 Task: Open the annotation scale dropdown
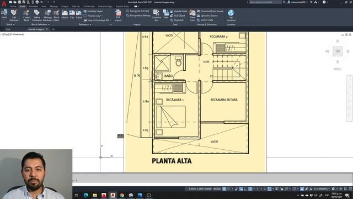(x=322, y=189)
